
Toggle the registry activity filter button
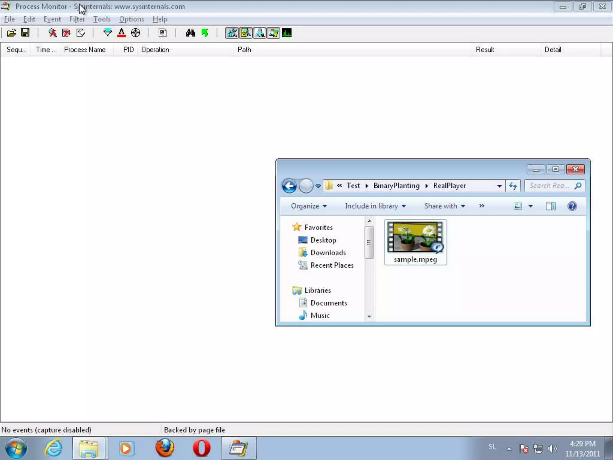coord(232,33)
